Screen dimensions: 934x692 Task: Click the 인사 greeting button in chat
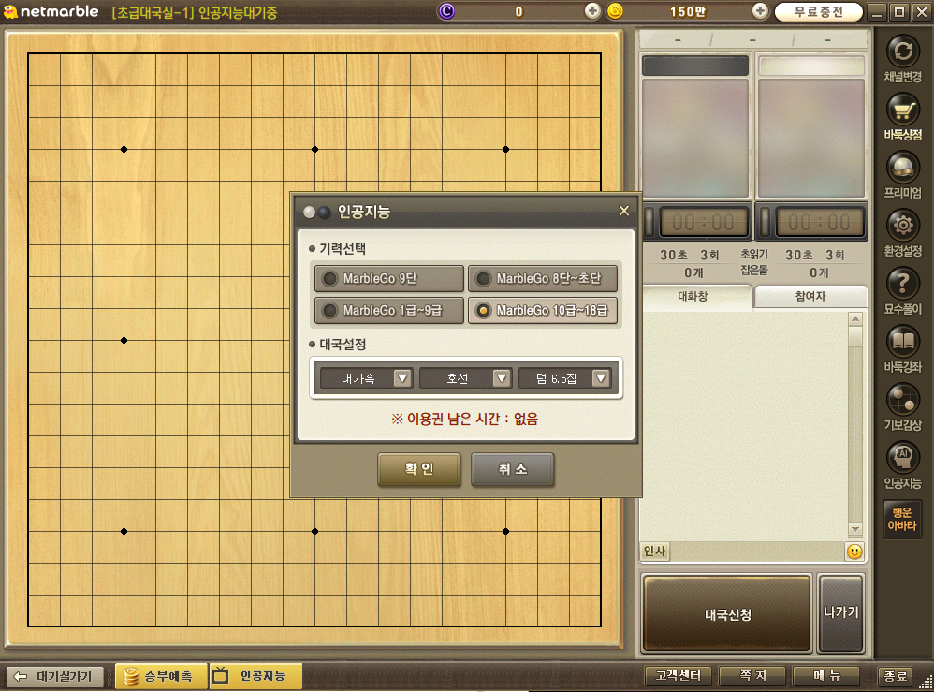tap(654, 552)
